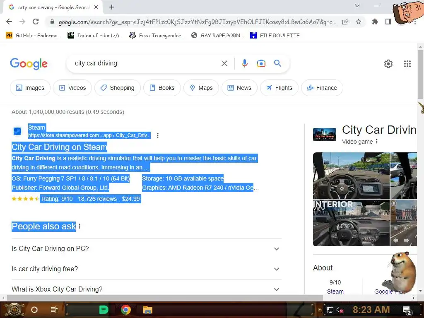
Task: Switch to the Shopping filter
Action: (118, 88)
